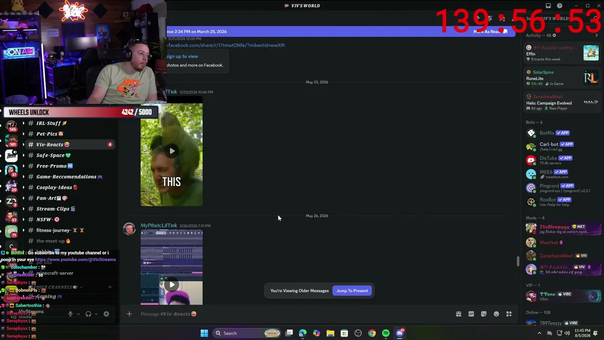
Task: Play the video with THIS caption
Action: [x=172, y=151]
